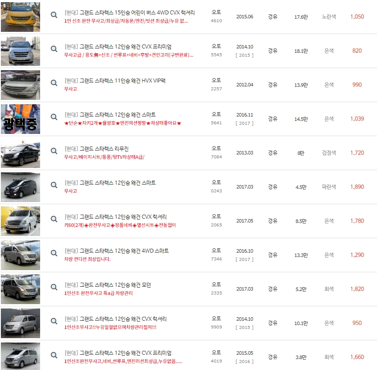Click the magnifier icon for the 왜건 모던 listing
The image size is (377, 370).
[54, 287]
